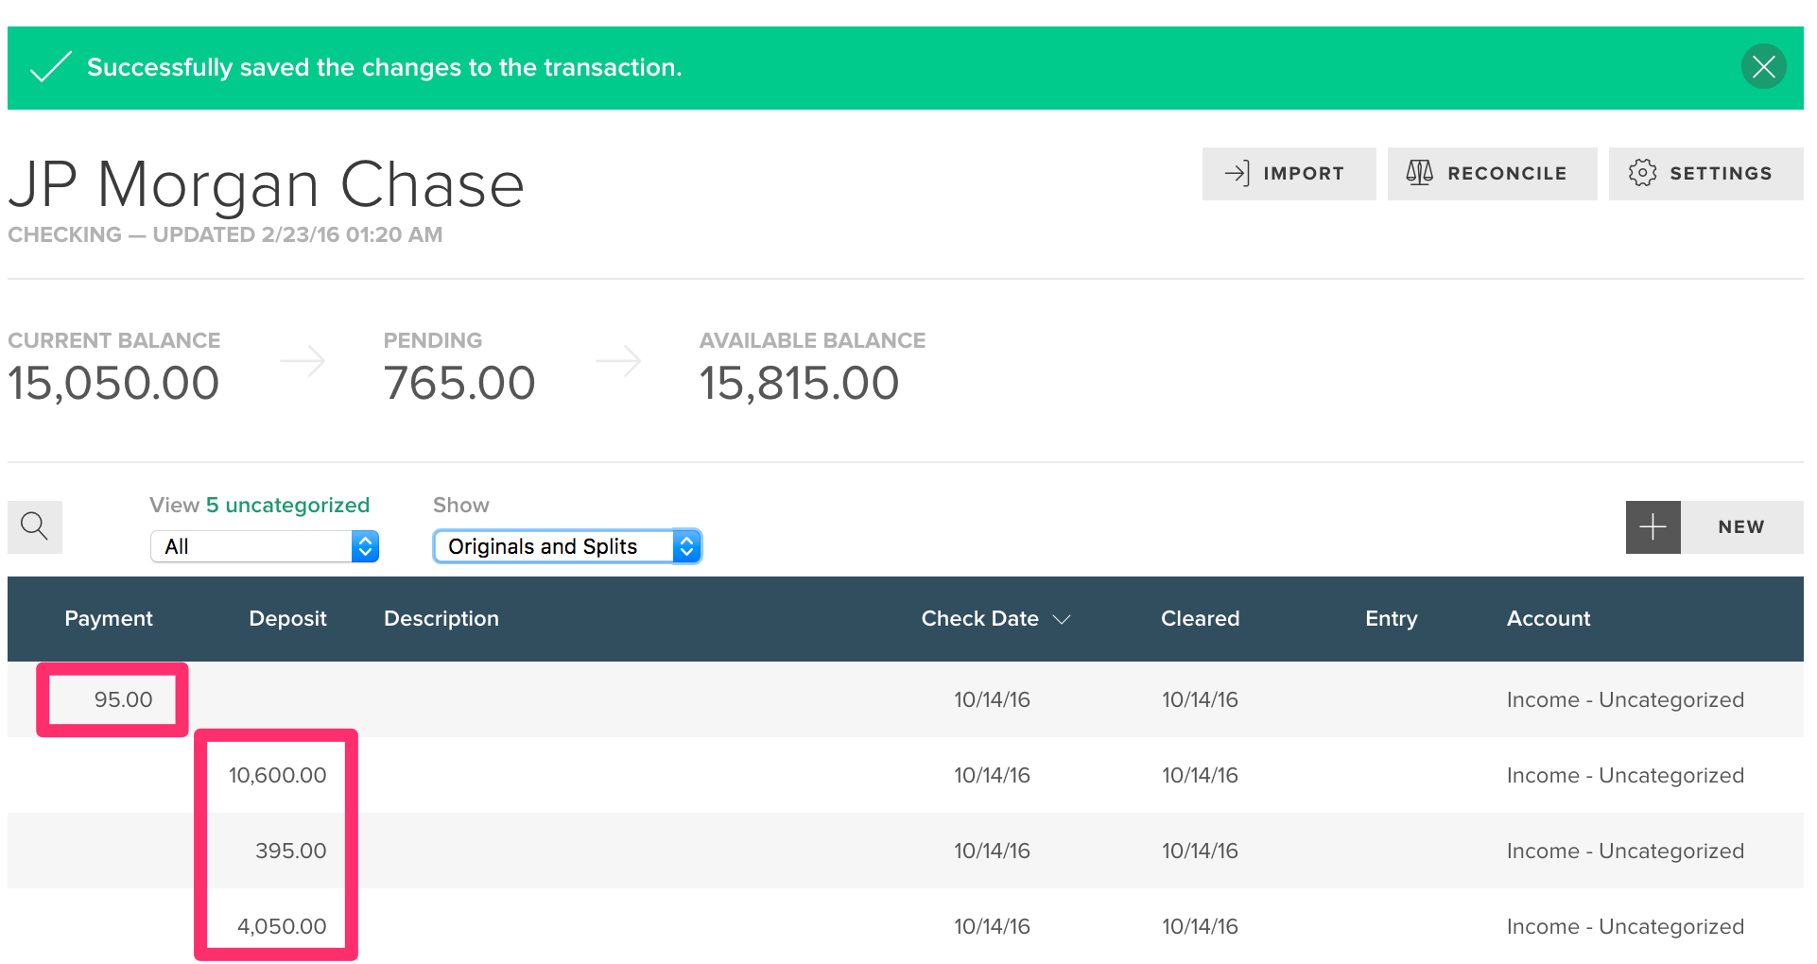Image resolution: width=1817 pixels, height=964 pixels.
Task: Click the Payment column header
Action: tap(109, 619)
